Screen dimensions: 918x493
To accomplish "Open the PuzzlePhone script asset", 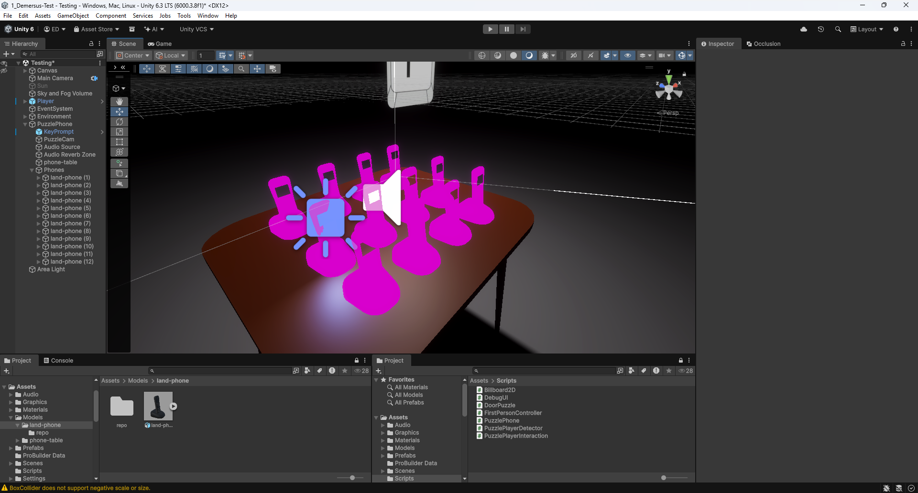I will click(x=501, y=421).
